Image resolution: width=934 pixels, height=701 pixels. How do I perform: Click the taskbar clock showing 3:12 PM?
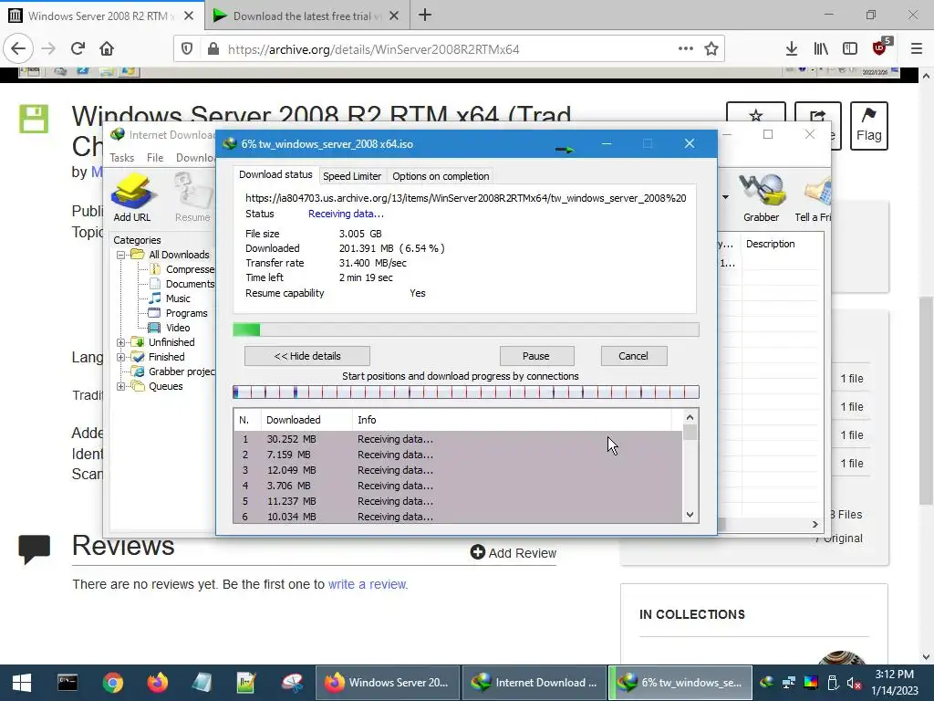[895, 683]
